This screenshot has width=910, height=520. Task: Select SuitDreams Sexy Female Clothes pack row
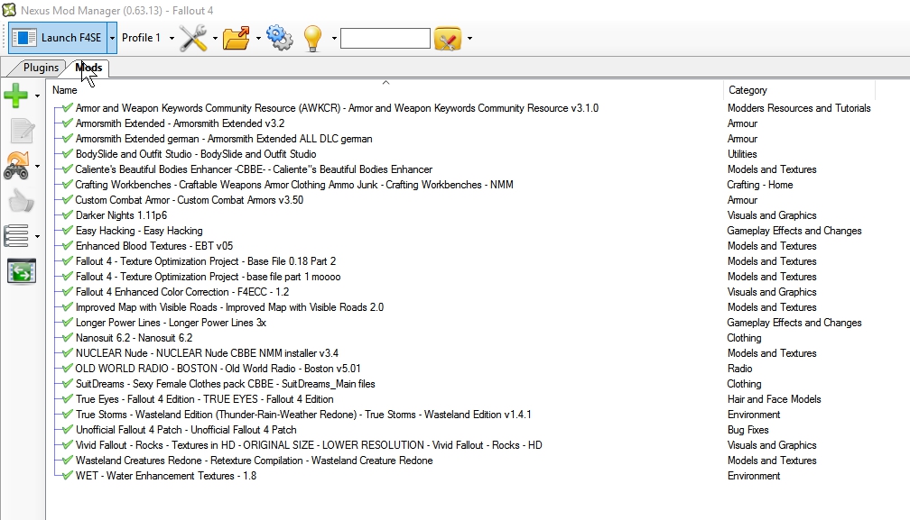(225, 384)
